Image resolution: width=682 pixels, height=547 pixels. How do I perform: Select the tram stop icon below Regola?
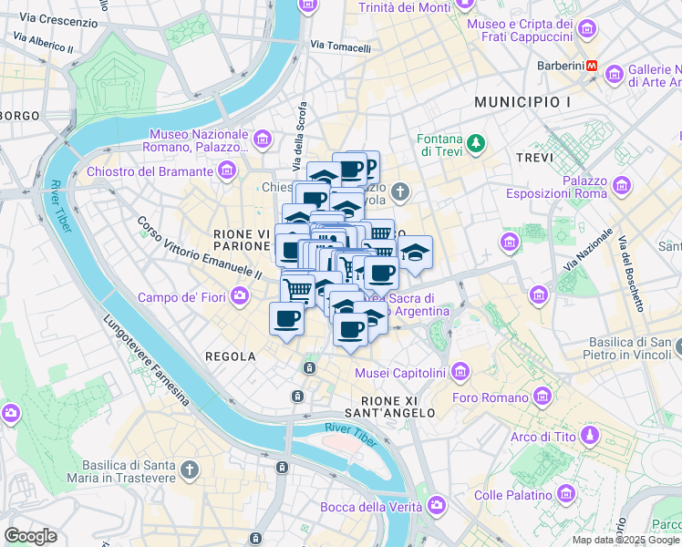309,368
